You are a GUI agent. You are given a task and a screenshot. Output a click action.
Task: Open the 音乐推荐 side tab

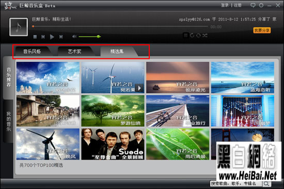click(8, 77)
